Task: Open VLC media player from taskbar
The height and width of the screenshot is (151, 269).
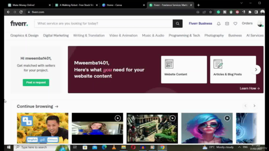Action: point(114,147)
